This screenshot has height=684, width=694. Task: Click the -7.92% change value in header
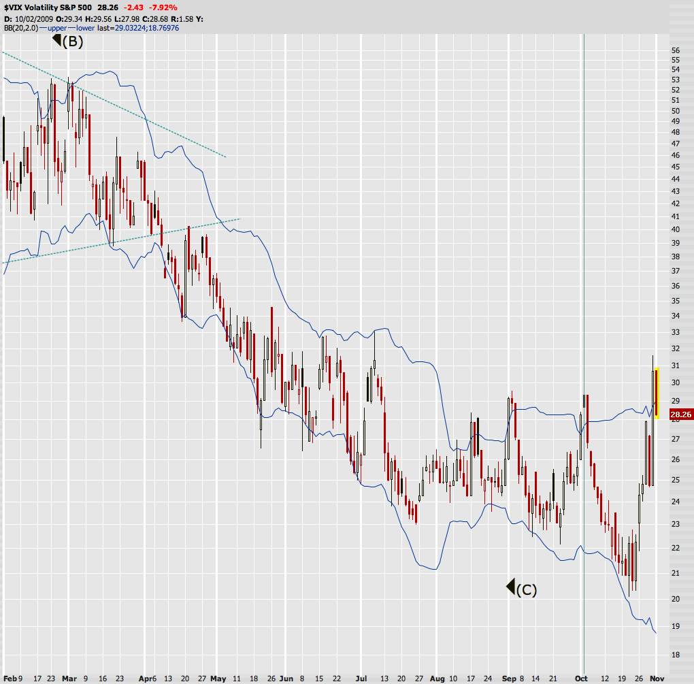(163, 7)
